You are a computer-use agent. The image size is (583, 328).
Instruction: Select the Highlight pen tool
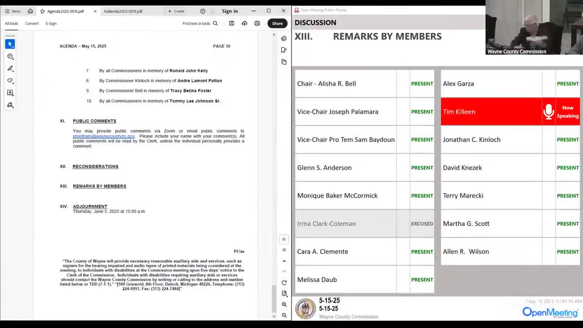point(10,68)
